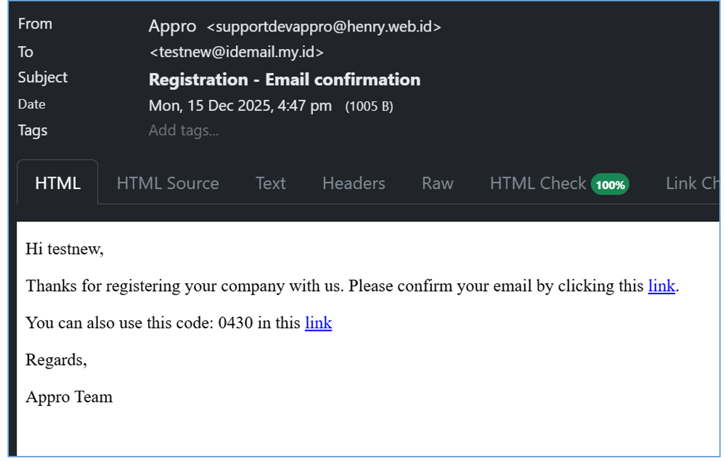This screenshot has height=461, width=725.
Task: Click sender address supportdevappro@henry.web.id
Action: coord(324,27)
